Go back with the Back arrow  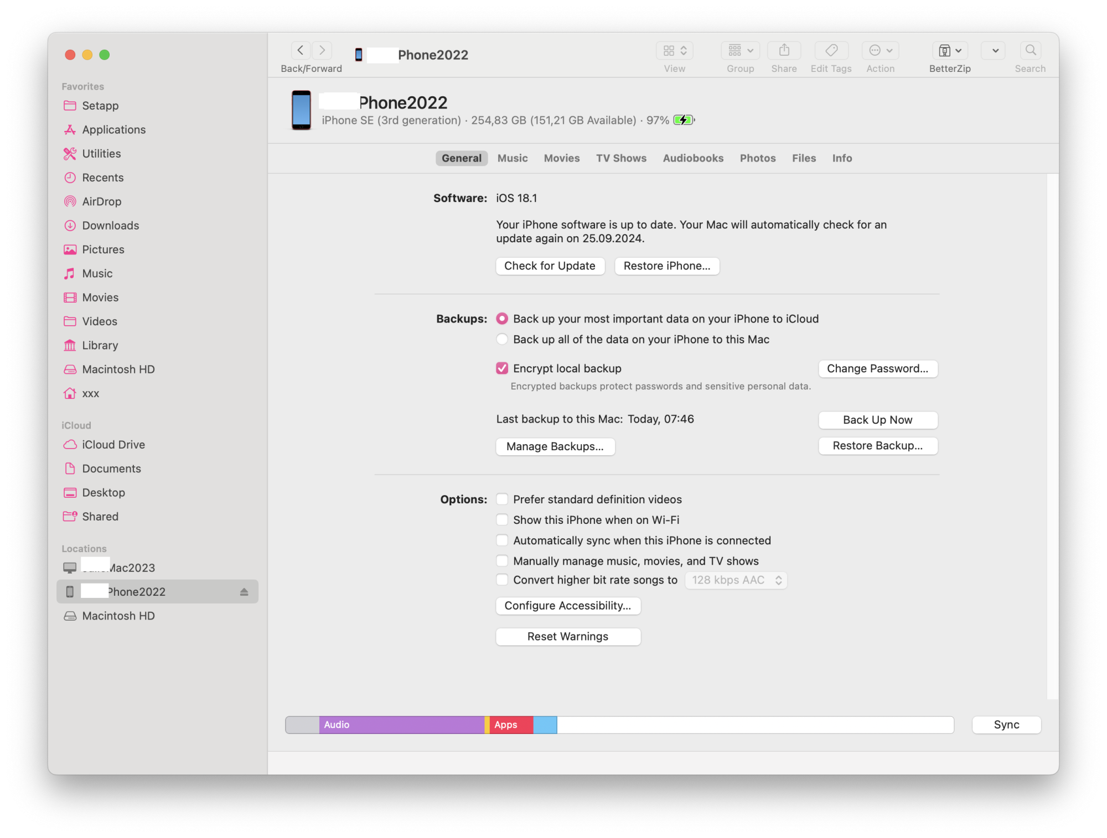coord(301,50)
